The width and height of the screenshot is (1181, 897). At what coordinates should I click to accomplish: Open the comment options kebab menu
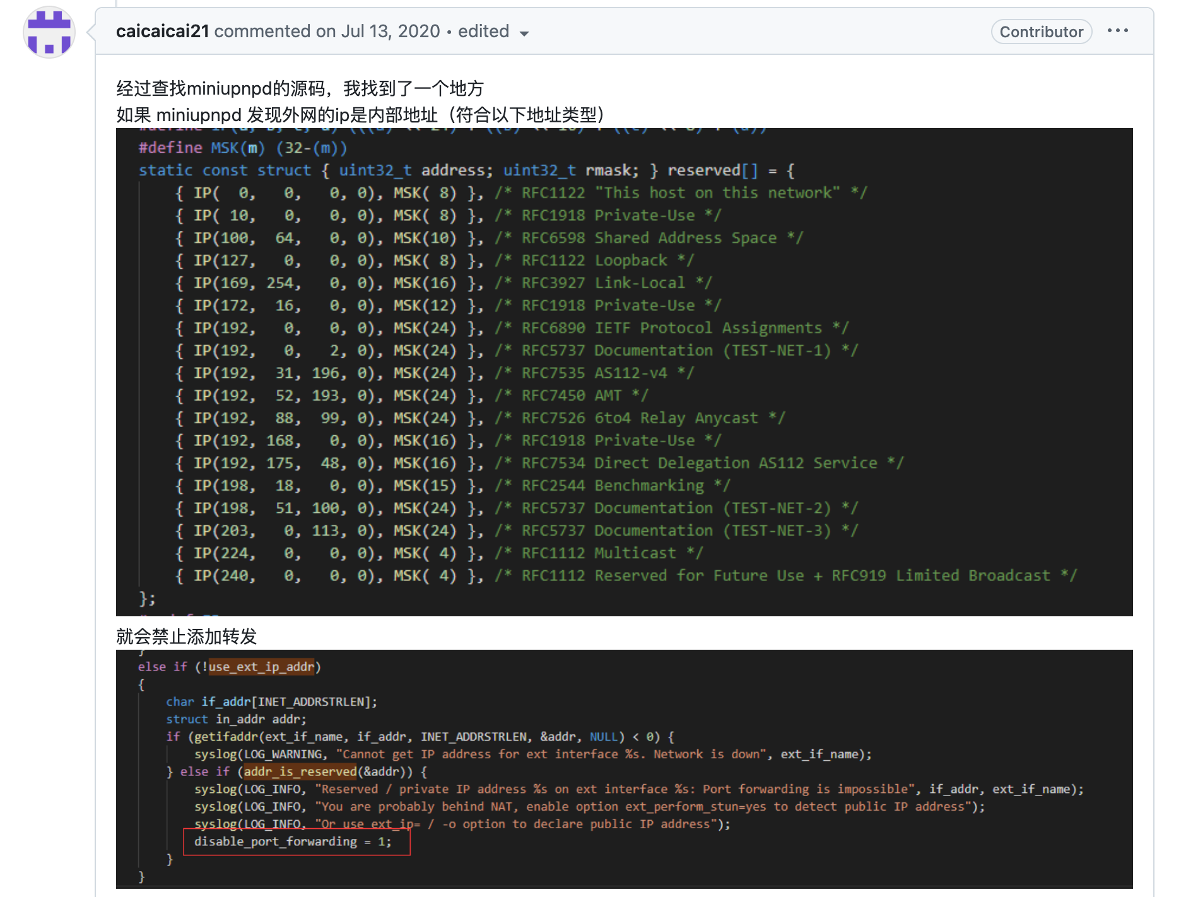(1119, 30)
